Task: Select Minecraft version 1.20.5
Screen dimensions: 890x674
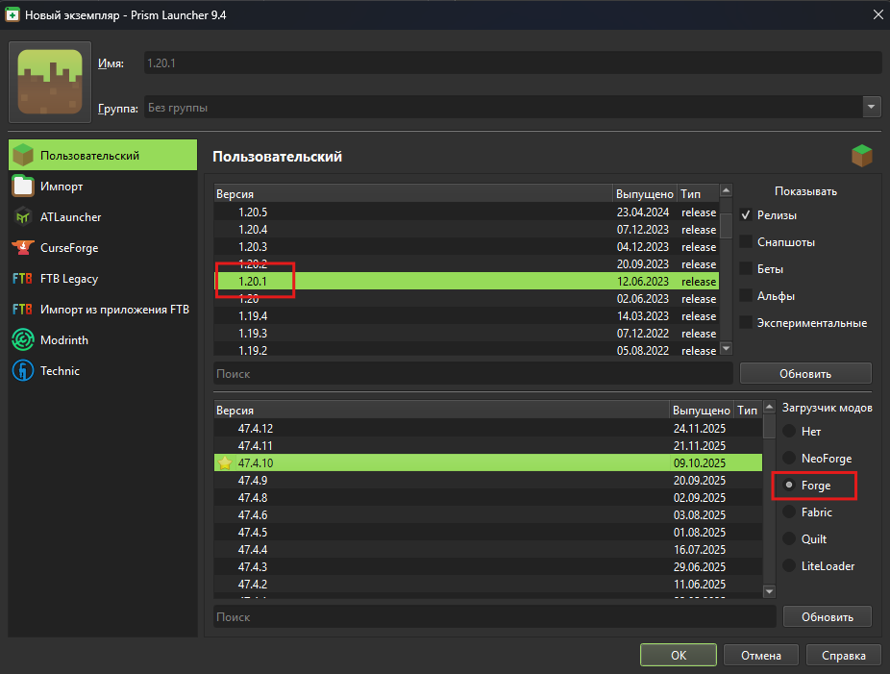Action: point(466,212)
